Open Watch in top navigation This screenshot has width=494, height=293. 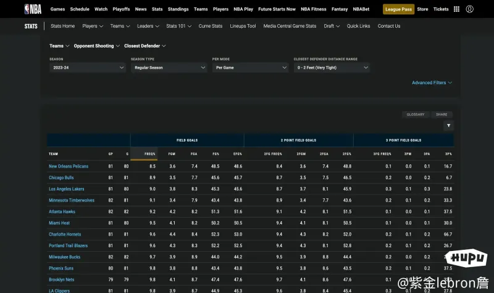pos(101,9)
